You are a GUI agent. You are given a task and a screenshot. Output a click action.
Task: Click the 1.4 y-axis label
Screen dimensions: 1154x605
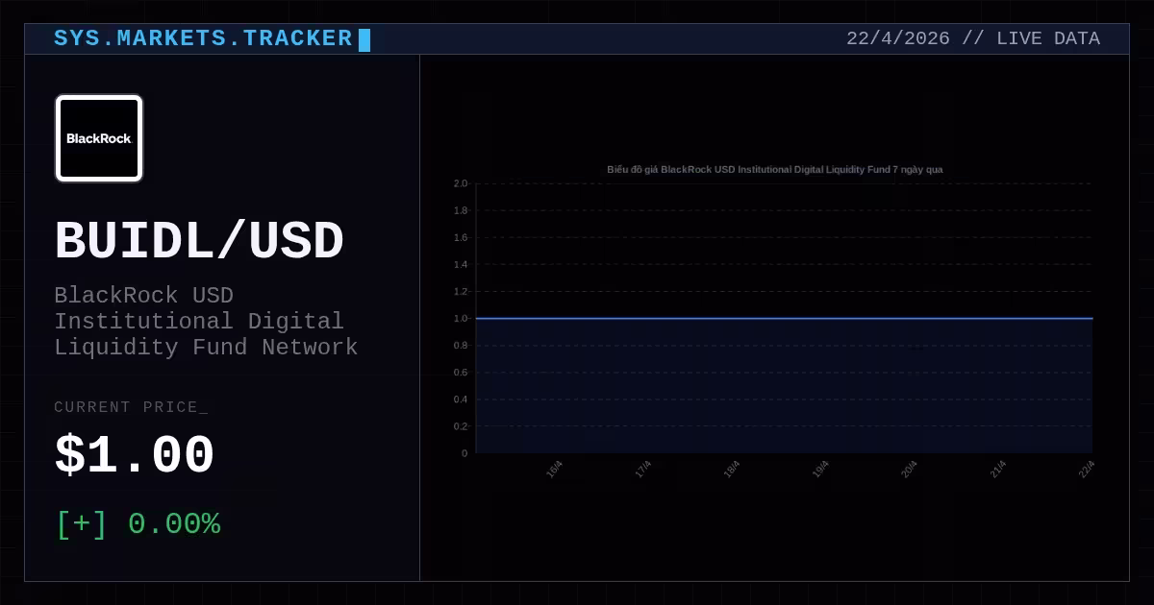pos(461,264)
